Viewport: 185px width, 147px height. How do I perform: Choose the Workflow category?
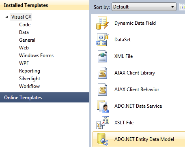click(30, 86)
